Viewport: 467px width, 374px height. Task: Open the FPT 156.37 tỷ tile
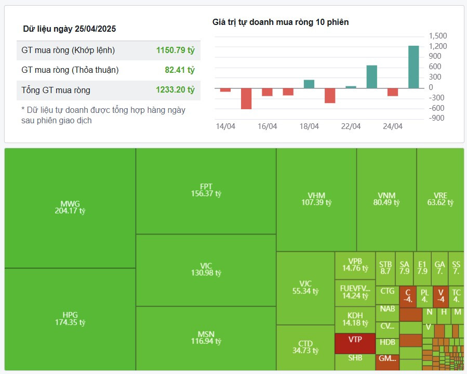point(206,190)
